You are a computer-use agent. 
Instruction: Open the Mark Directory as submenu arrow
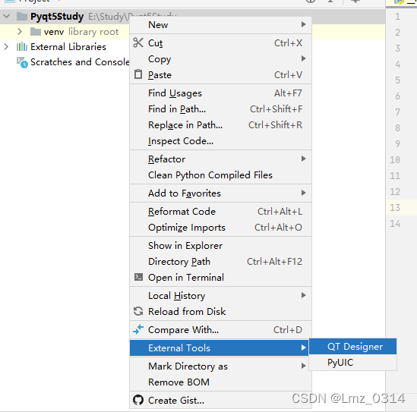303,366
